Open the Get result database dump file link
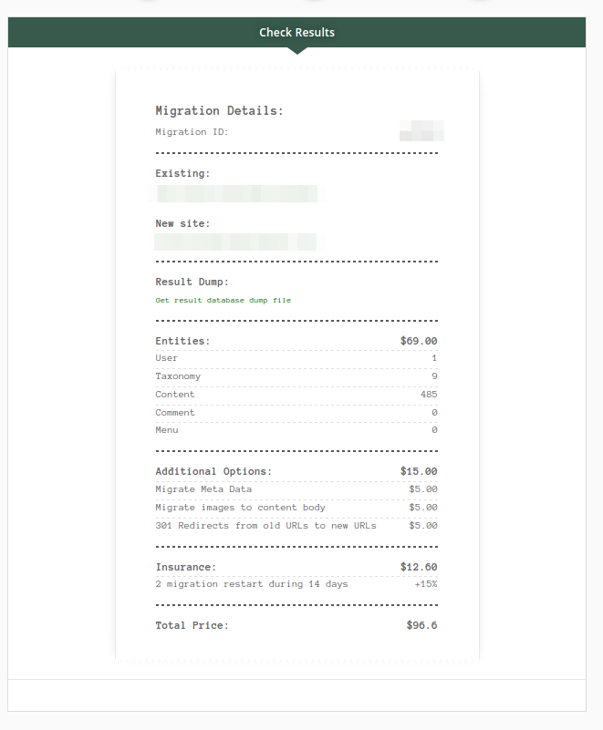The image size is (603, 730). pyautogui.click(x=224, y=300)
